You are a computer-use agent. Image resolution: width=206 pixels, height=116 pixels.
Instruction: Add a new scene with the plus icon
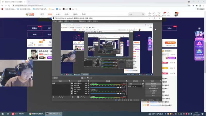click(53, 97)
